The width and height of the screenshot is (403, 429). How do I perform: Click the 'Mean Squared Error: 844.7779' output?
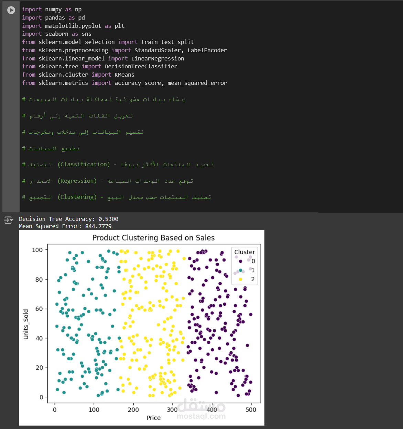tap(65, 226)
